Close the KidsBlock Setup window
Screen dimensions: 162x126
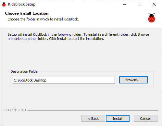pyautogui.click(x=154, y=4)
